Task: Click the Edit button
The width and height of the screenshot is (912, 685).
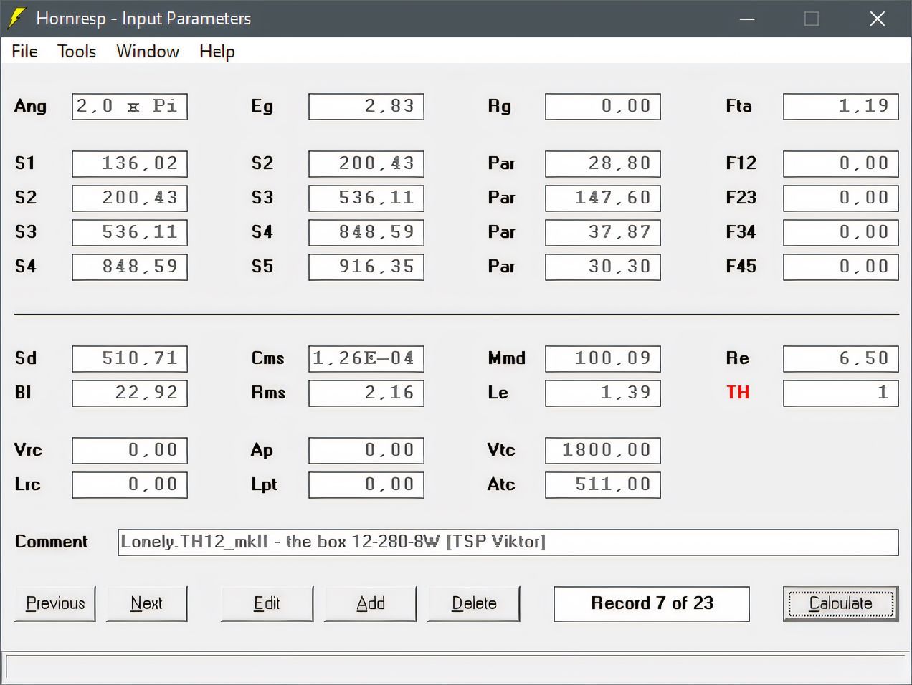Action: [267, 603]
